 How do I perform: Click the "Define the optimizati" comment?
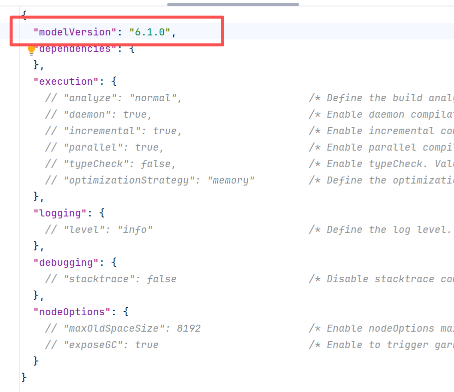pos(381,181)
